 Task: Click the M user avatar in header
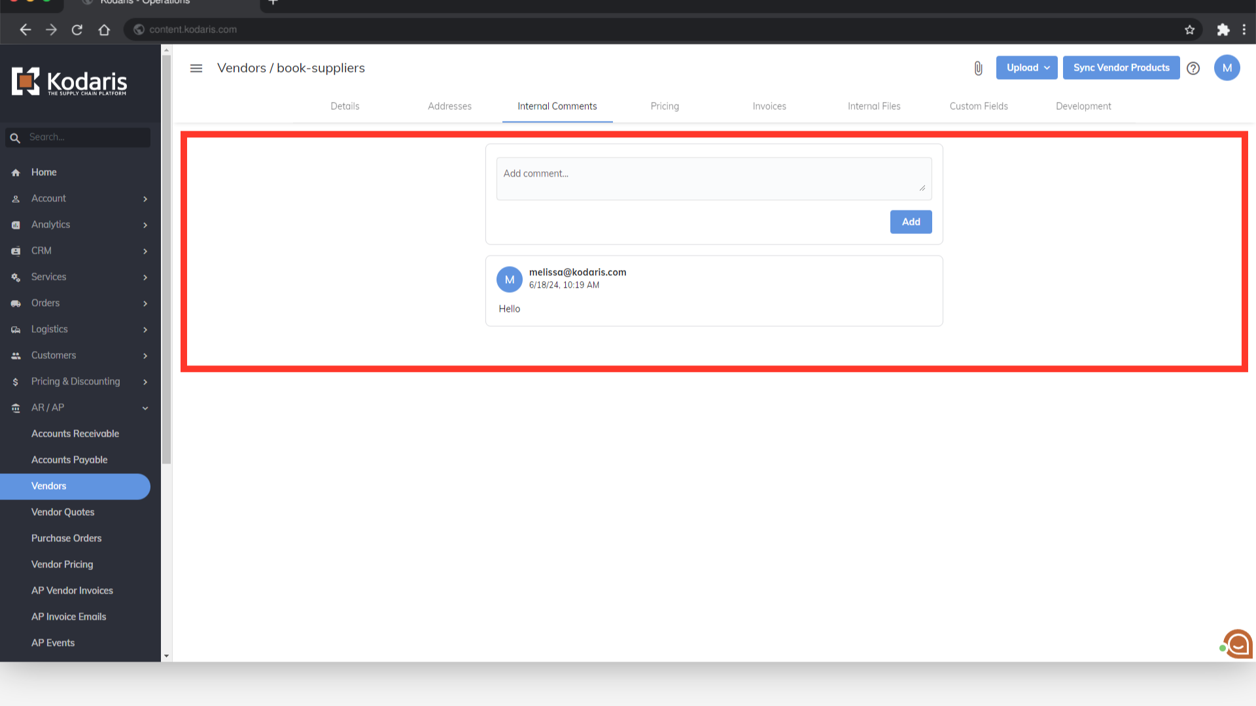pyautogui.click(x=1227, y=68)
